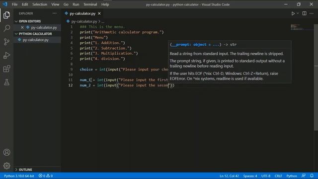Click the '(__prompt: object = ...) -> str' signature hint
The height and width of the screenshot is (179, 318).
(203, 45)
